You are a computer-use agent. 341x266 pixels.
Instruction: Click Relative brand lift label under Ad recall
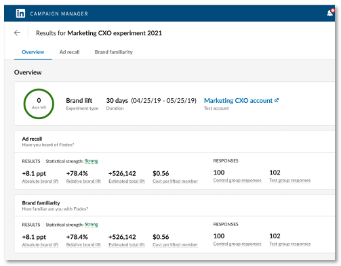(x=83, y=181)
